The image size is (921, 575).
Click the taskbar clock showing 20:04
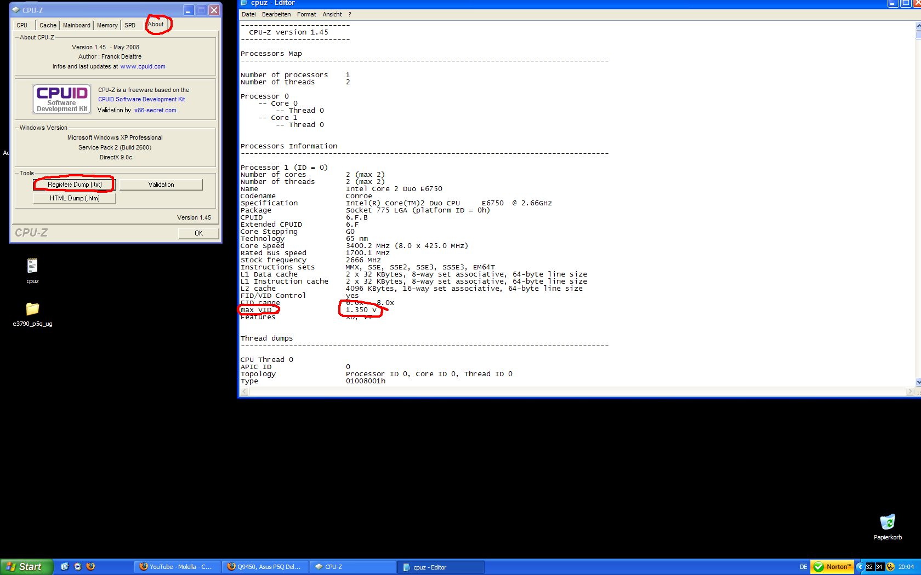906,567
